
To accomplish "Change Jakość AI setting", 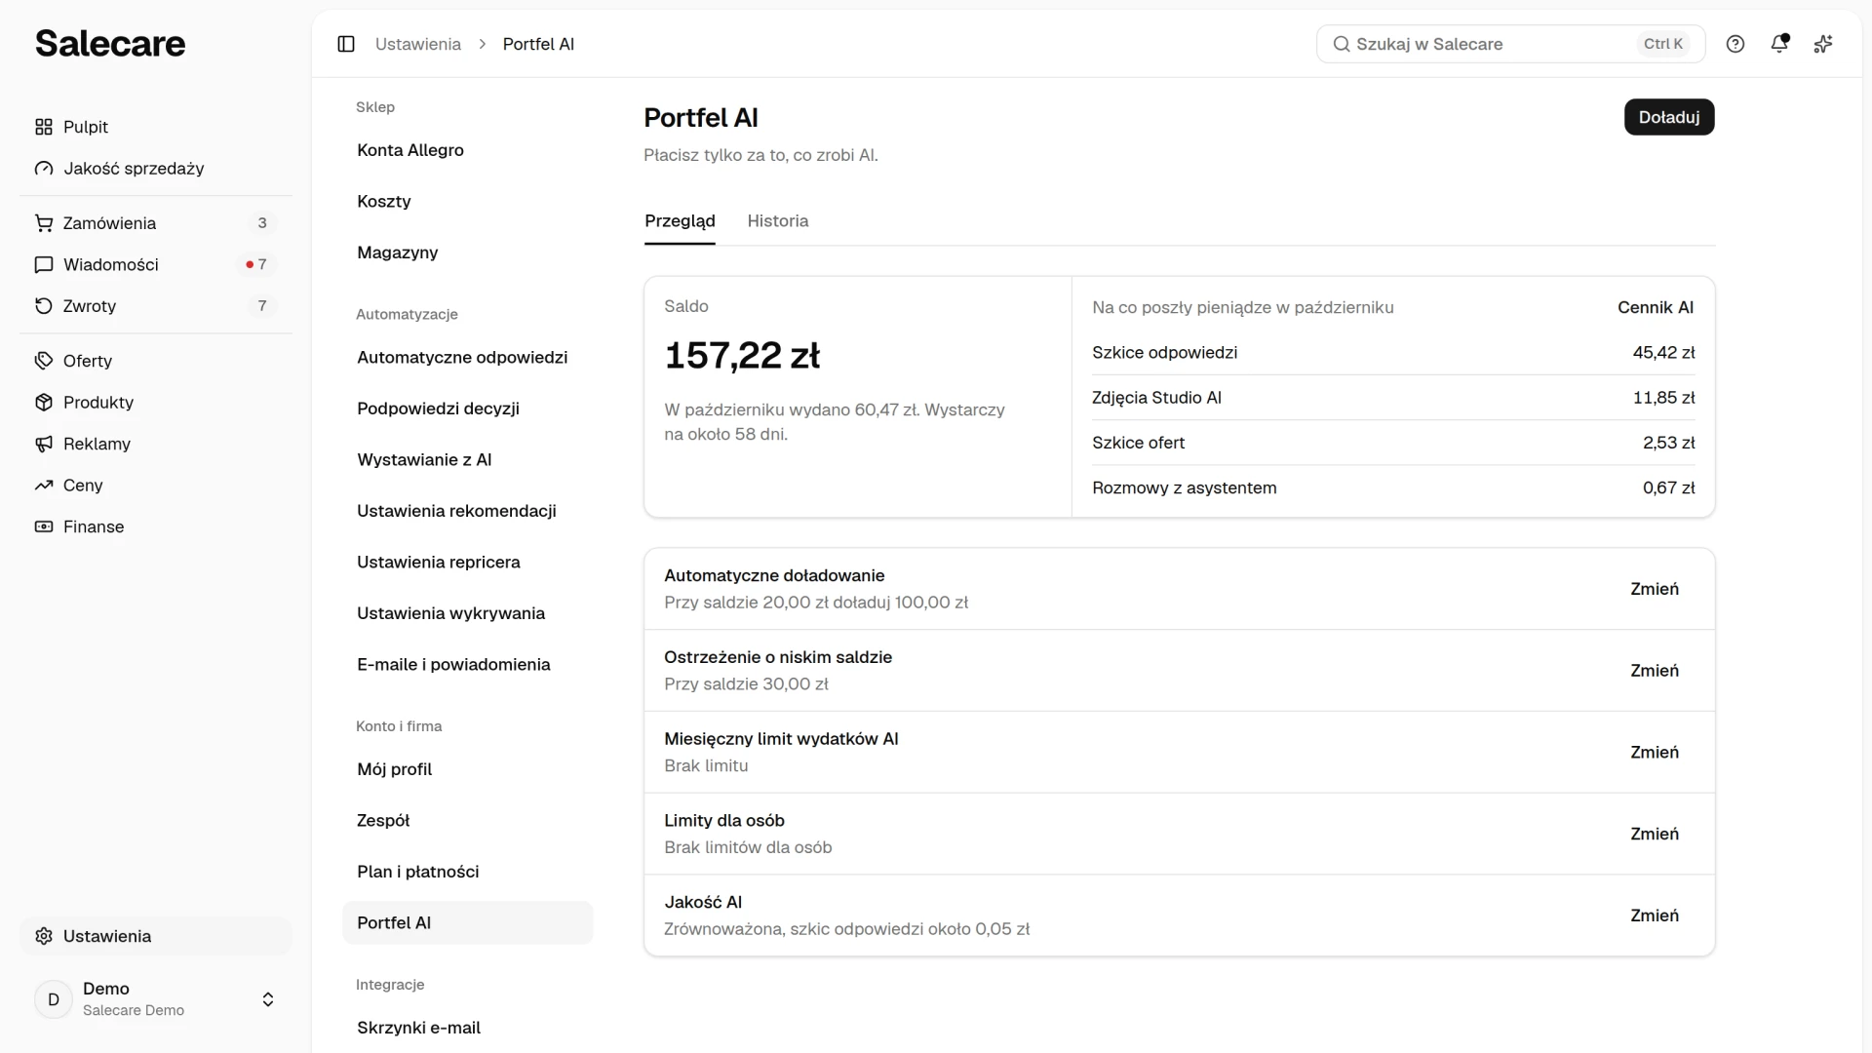I will point(1655,916).
